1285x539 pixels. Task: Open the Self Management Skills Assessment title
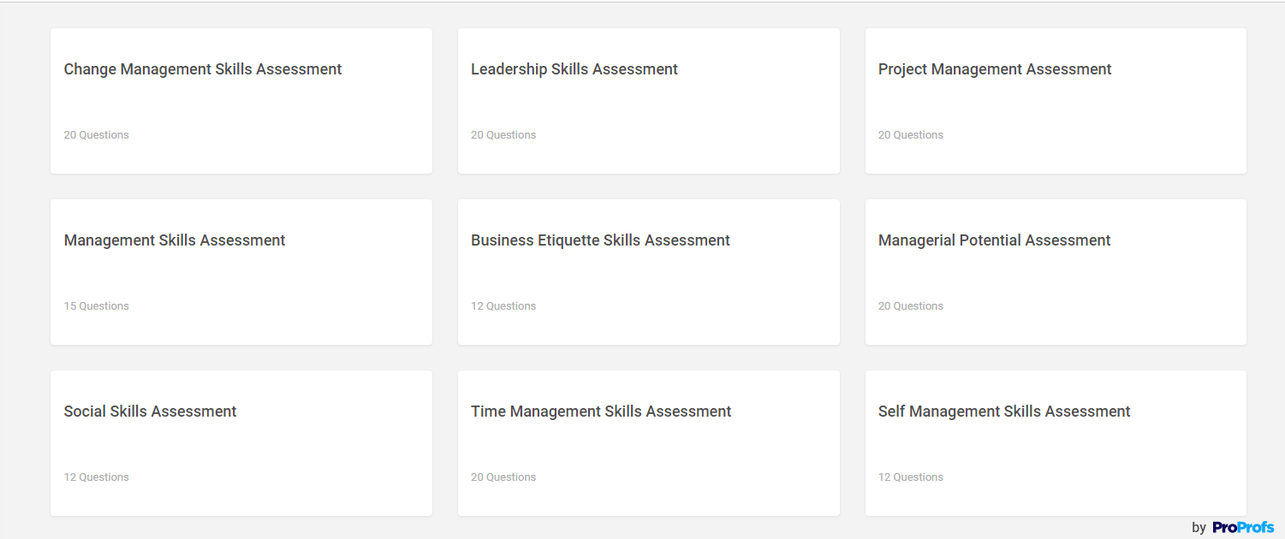pos(1004,412)
